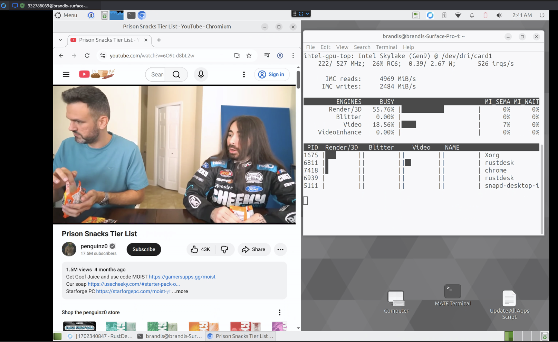This screenshot has width=558, height=342.
Task: Reload the YouTube page
Action: point(87,56)
